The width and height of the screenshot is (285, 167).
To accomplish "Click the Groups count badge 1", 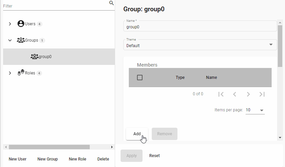I will tap(42, 40).
